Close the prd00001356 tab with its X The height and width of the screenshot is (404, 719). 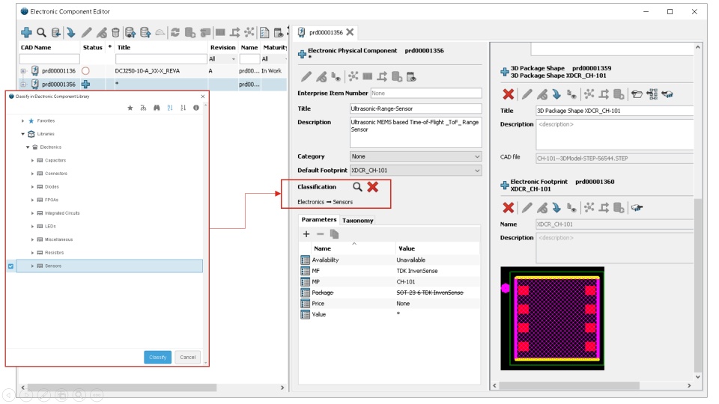pyautogui.click(x=350, y=32)
